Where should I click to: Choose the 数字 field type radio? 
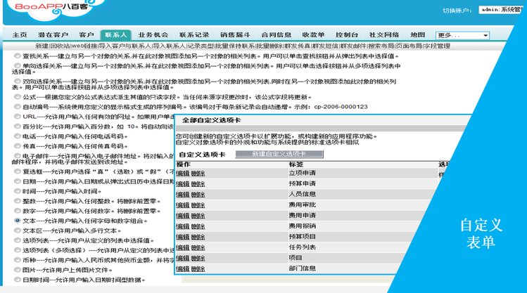click(x=17, y=211)
